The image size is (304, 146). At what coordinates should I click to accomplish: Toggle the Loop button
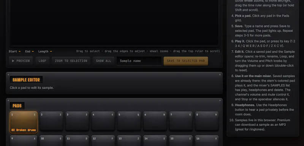click(x=42, y=61)
